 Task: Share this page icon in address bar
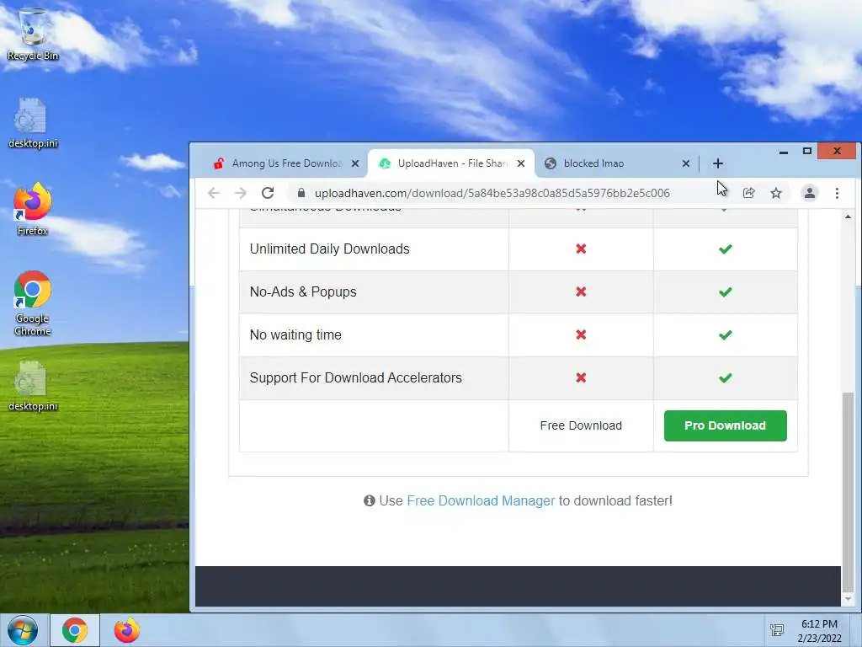[748, 193]
